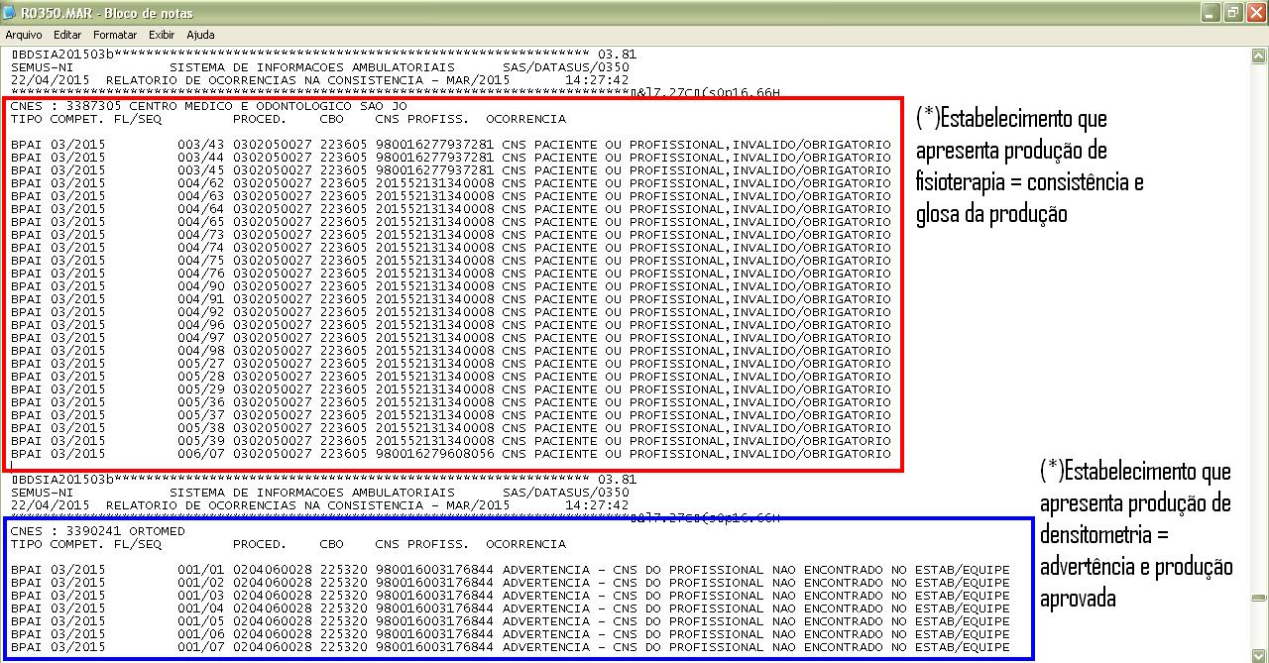
Task: Click the CNES 3387305 Centro Medico header line
Action: coord(208,106)
